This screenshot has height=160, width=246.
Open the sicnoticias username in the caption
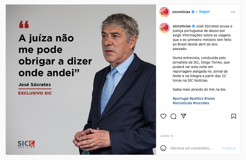coord(182,26)
